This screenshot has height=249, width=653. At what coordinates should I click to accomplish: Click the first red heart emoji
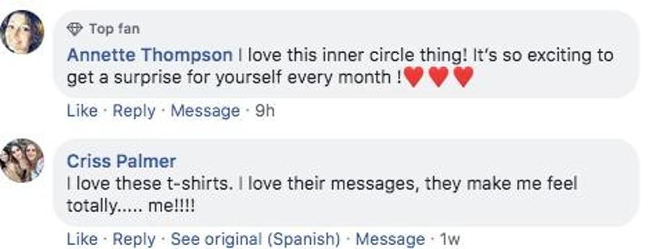coord(413,78)
